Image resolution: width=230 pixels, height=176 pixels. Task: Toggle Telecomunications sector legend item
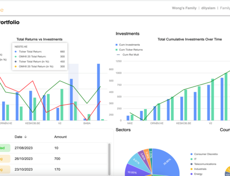203,164
